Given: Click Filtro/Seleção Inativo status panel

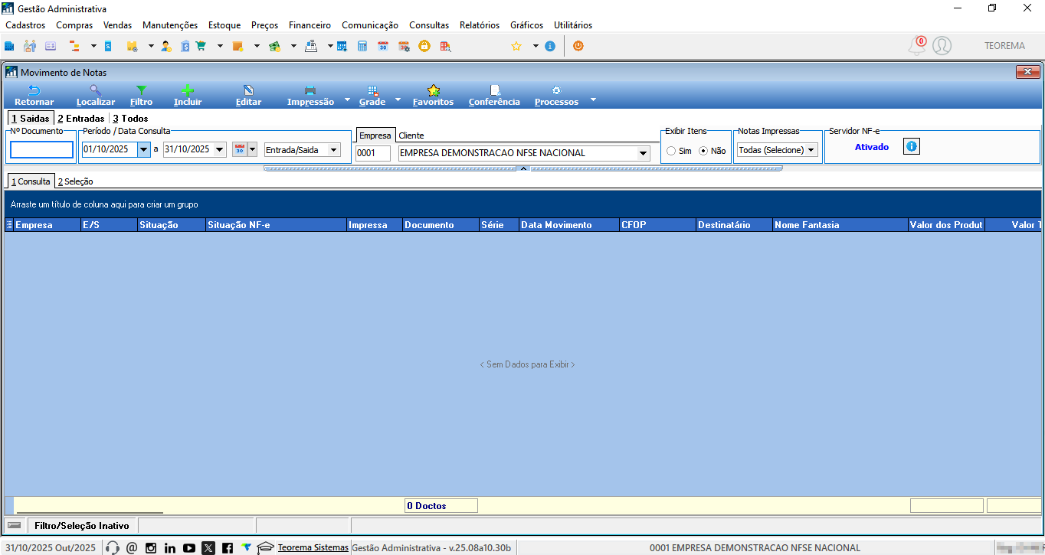Looking at the screenshot, I should click(83, 526).
